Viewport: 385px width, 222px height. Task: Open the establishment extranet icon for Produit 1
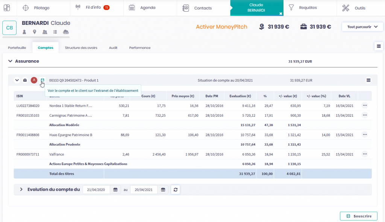tap(42, 80)
